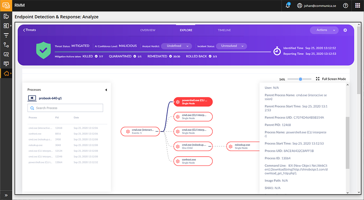
Task: Click the REMEDIATED check mark icon
Action: point(170,56)
